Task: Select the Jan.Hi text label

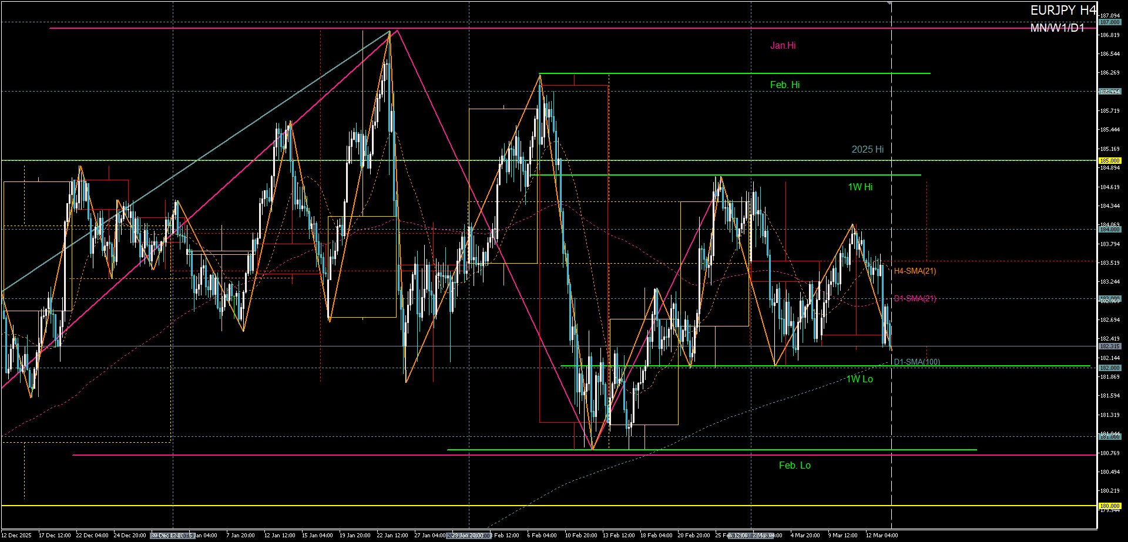Action: 783,46
